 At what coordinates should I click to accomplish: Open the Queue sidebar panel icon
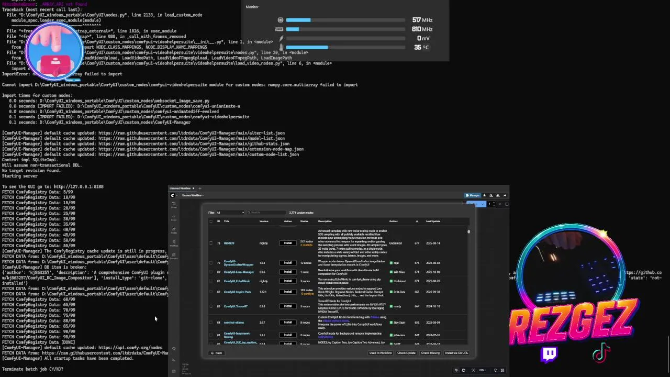[174, 204]
